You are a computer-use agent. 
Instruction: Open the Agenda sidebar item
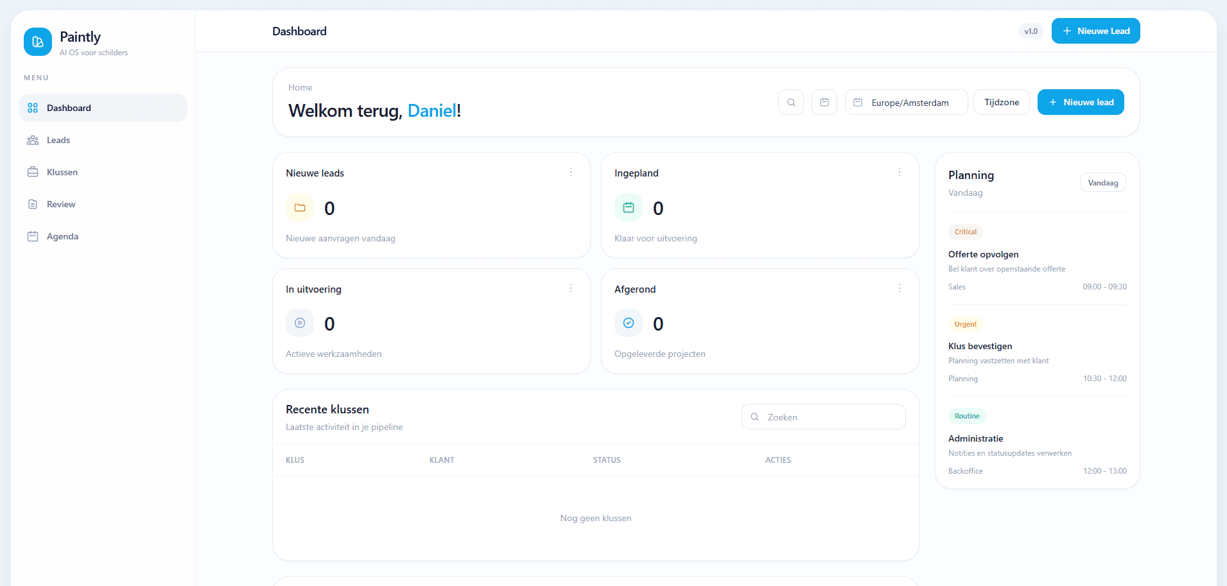coord(62,236)
